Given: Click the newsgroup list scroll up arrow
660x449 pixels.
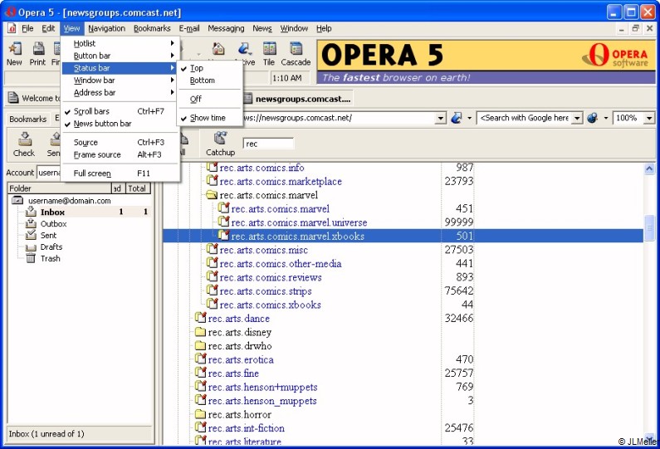Looking at the screenshot, I should point(649,169).
